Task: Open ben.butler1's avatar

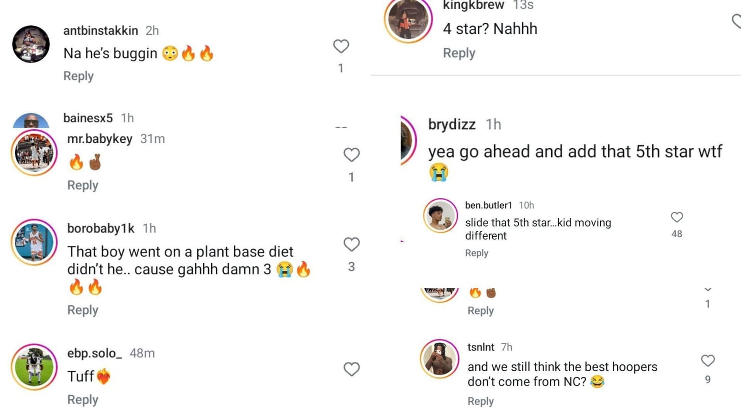Action: point(440,215)
